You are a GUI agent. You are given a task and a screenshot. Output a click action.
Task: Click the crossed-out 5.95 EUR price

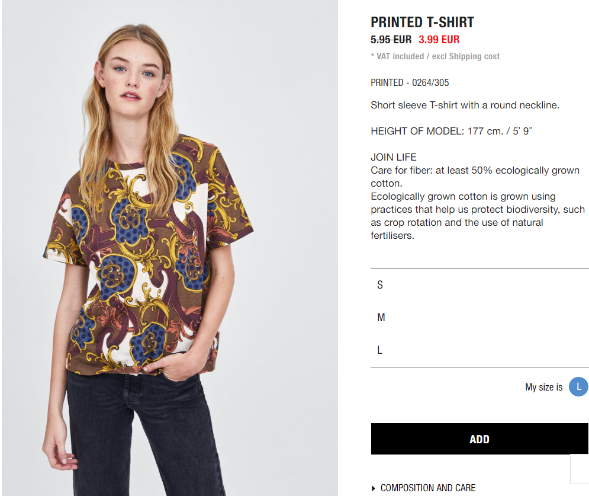(391, 40)
